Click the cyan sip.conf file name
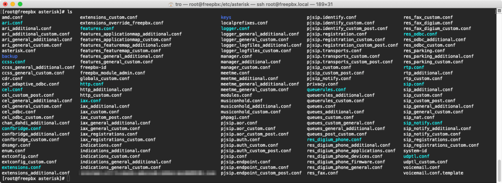The image size is (502, 183). point(414,84)
